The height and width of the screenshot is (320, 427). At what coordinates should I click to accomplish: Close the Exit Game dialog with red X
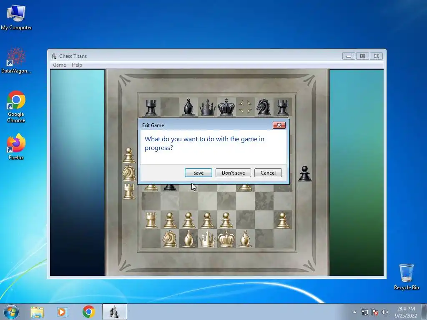[279, 125]
